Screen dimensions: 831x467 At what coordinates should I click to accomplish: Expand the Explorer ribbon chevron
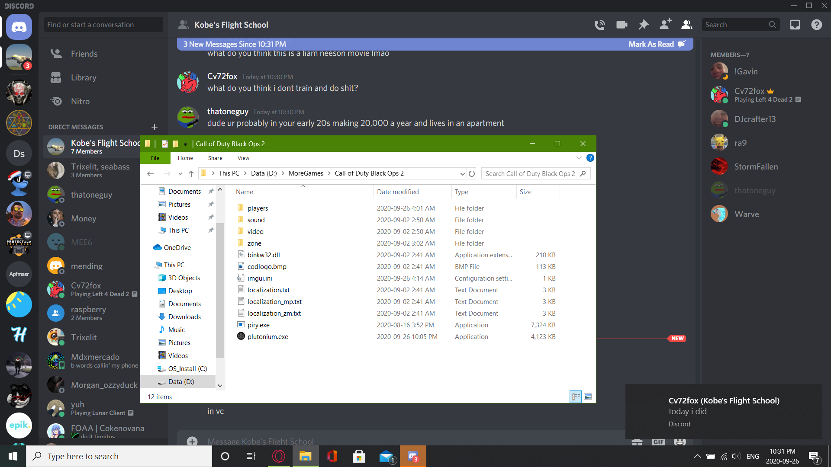click(579, 158)
